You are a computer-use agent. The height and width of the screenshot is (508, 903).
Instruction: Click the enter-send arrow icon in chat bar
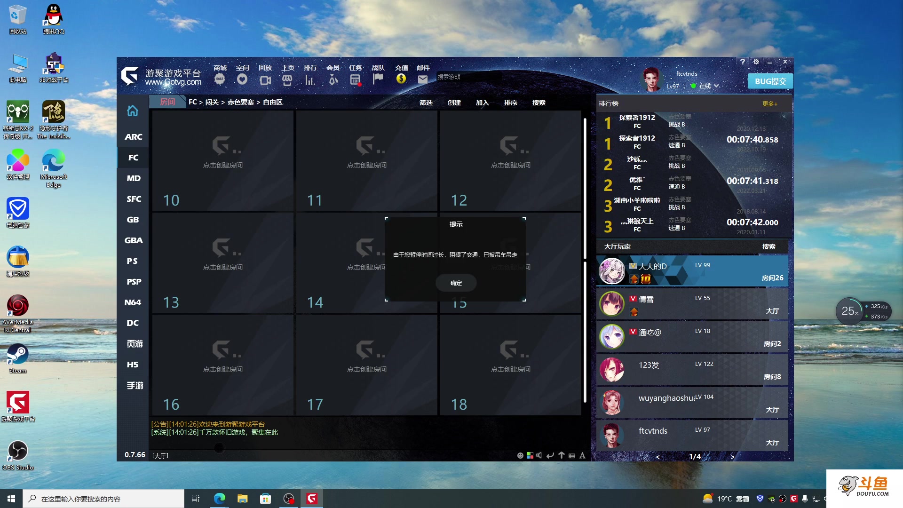tap(550, 455)
